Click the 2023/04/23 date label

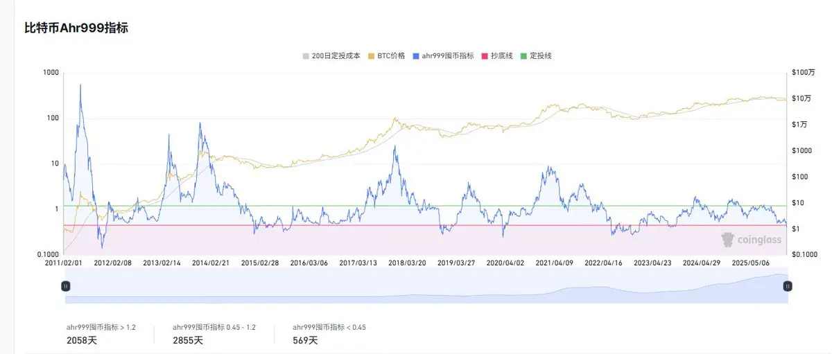pyautogui.click(x=653, y=263)
